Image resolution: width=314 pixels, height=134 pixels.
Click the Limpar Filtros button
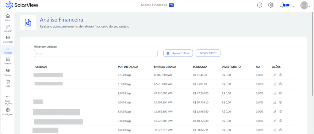(208, 53)
